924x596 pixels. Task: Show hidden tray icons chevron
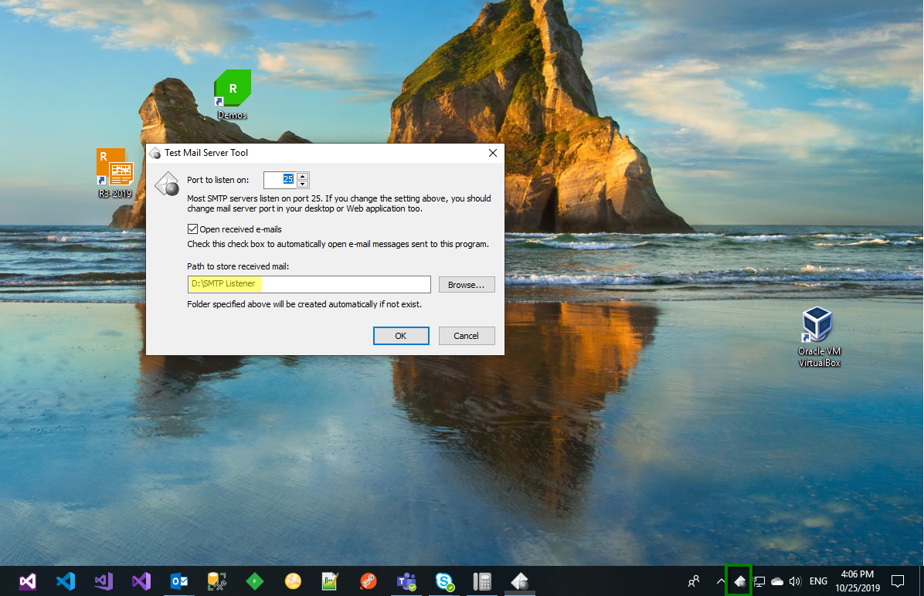pyautogui.click(x=720, y=581)
